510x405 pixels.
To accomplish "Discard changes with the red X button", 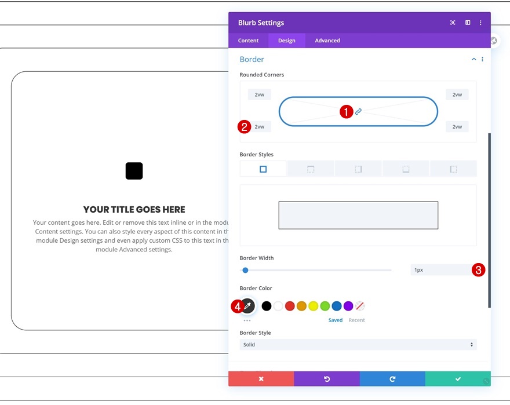I will pyautogui.click(x=261, y=379).
